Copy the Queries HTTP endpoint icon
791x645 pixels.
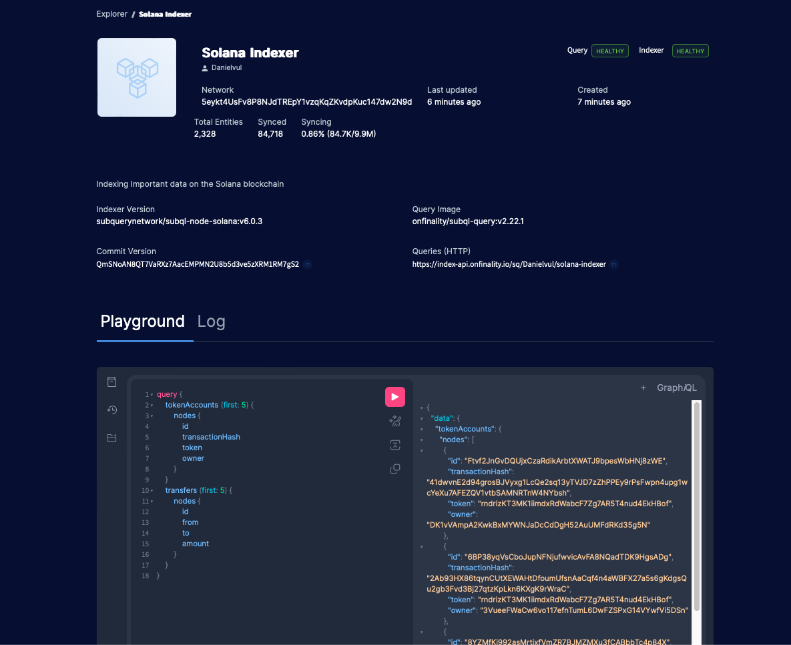(x=613, y=264)
